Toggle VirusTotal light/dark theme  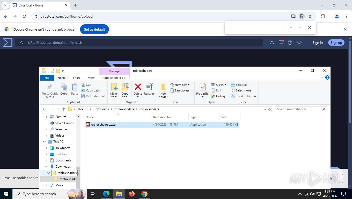(x=299, y=42)
